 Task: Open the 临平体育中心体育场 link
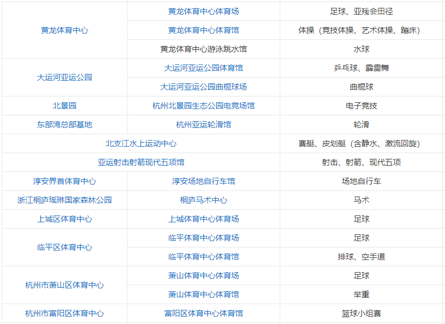204,238
